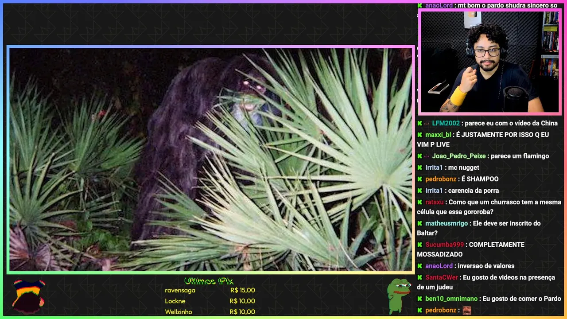Viewport: 567px width, 319px height.
Task: Open Joao_Pedro_Peixe's chat profile
Action: [459, 156]
